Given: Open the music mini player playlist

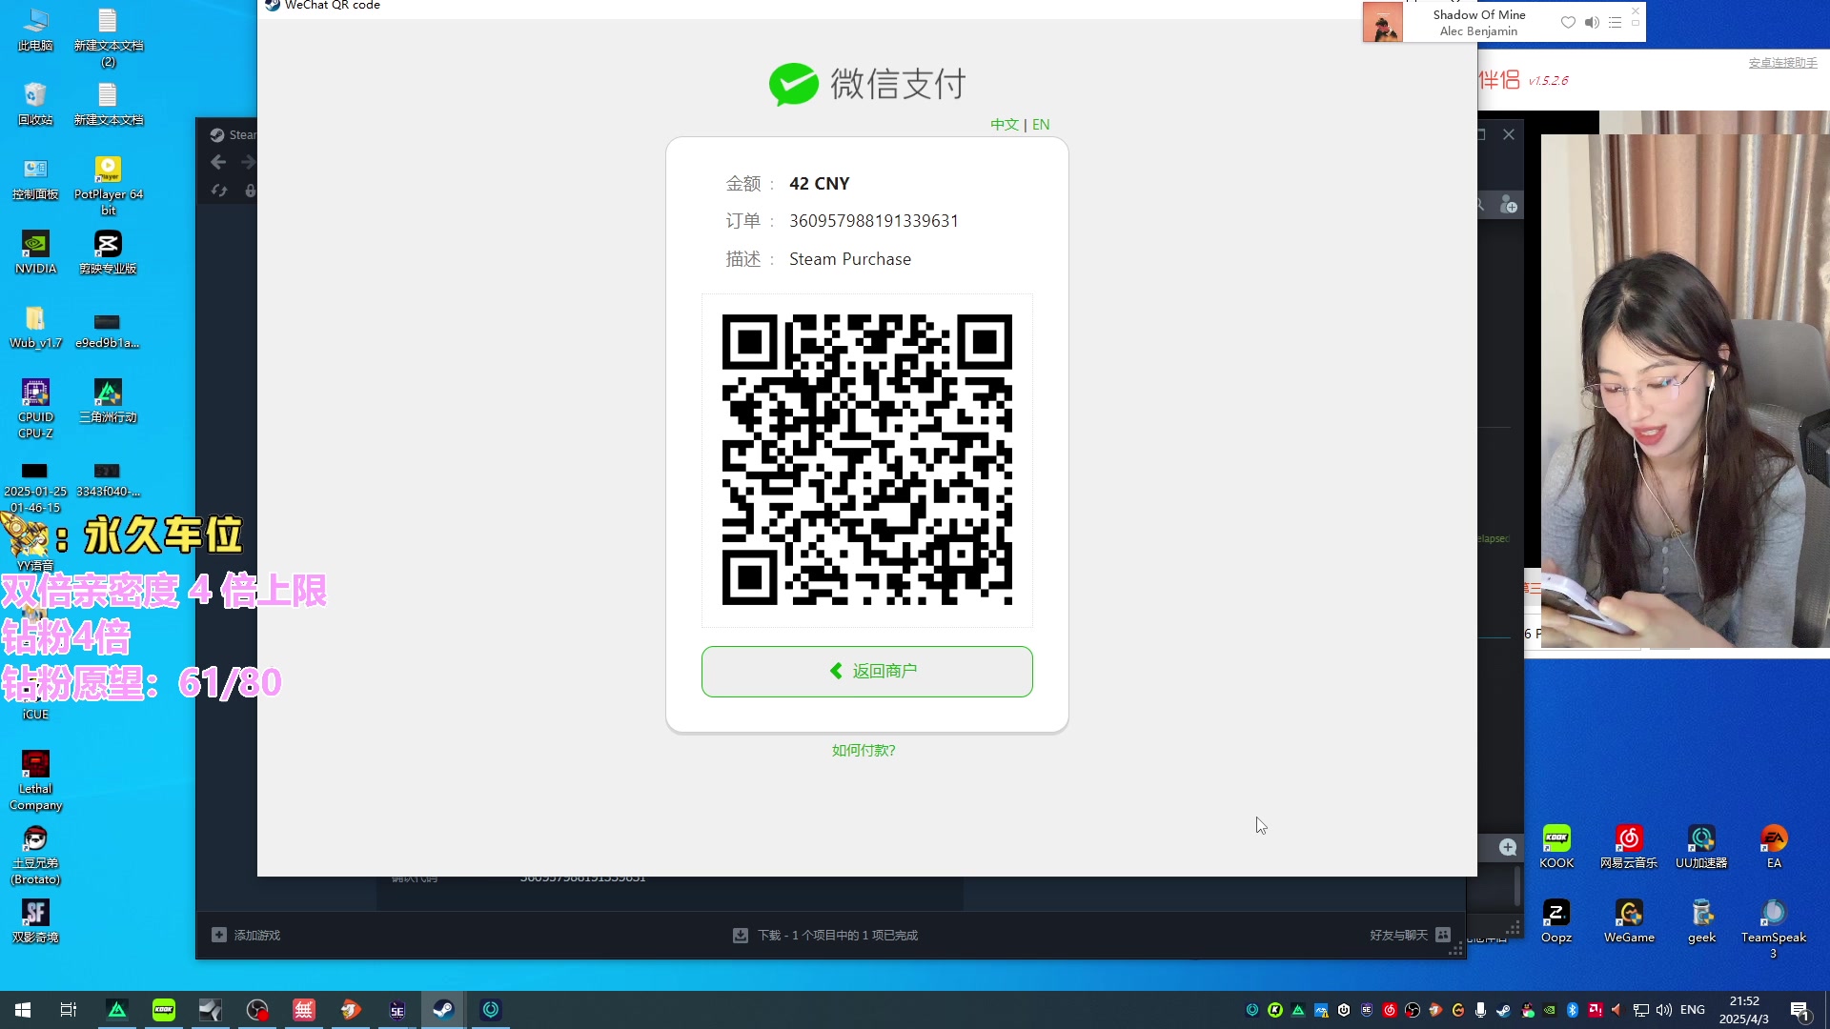Looking at the screenshot, I should (x=1615, y=22).
